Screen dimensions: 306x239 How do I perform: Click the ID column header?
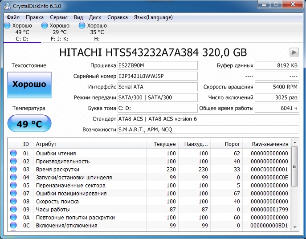coord(26,144)
